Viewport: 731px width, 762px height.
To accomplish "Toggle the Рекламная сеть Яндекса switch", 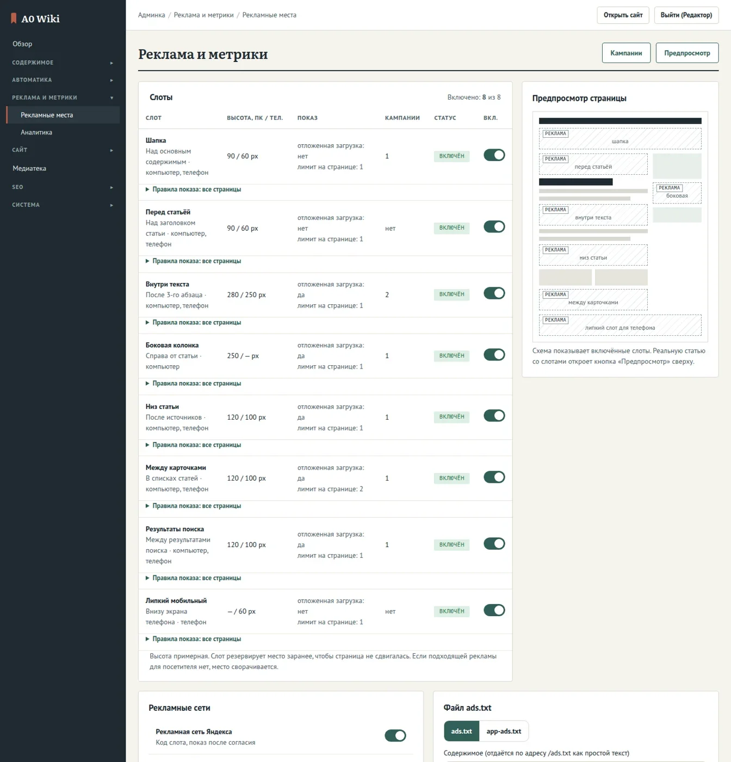I will 395,736.
